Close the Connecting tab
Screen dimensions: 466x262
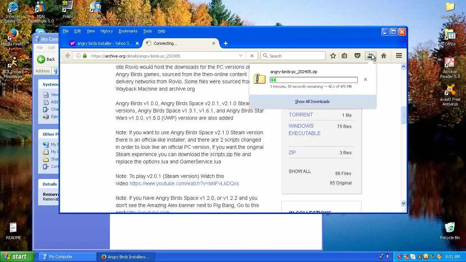coord(214,43)
